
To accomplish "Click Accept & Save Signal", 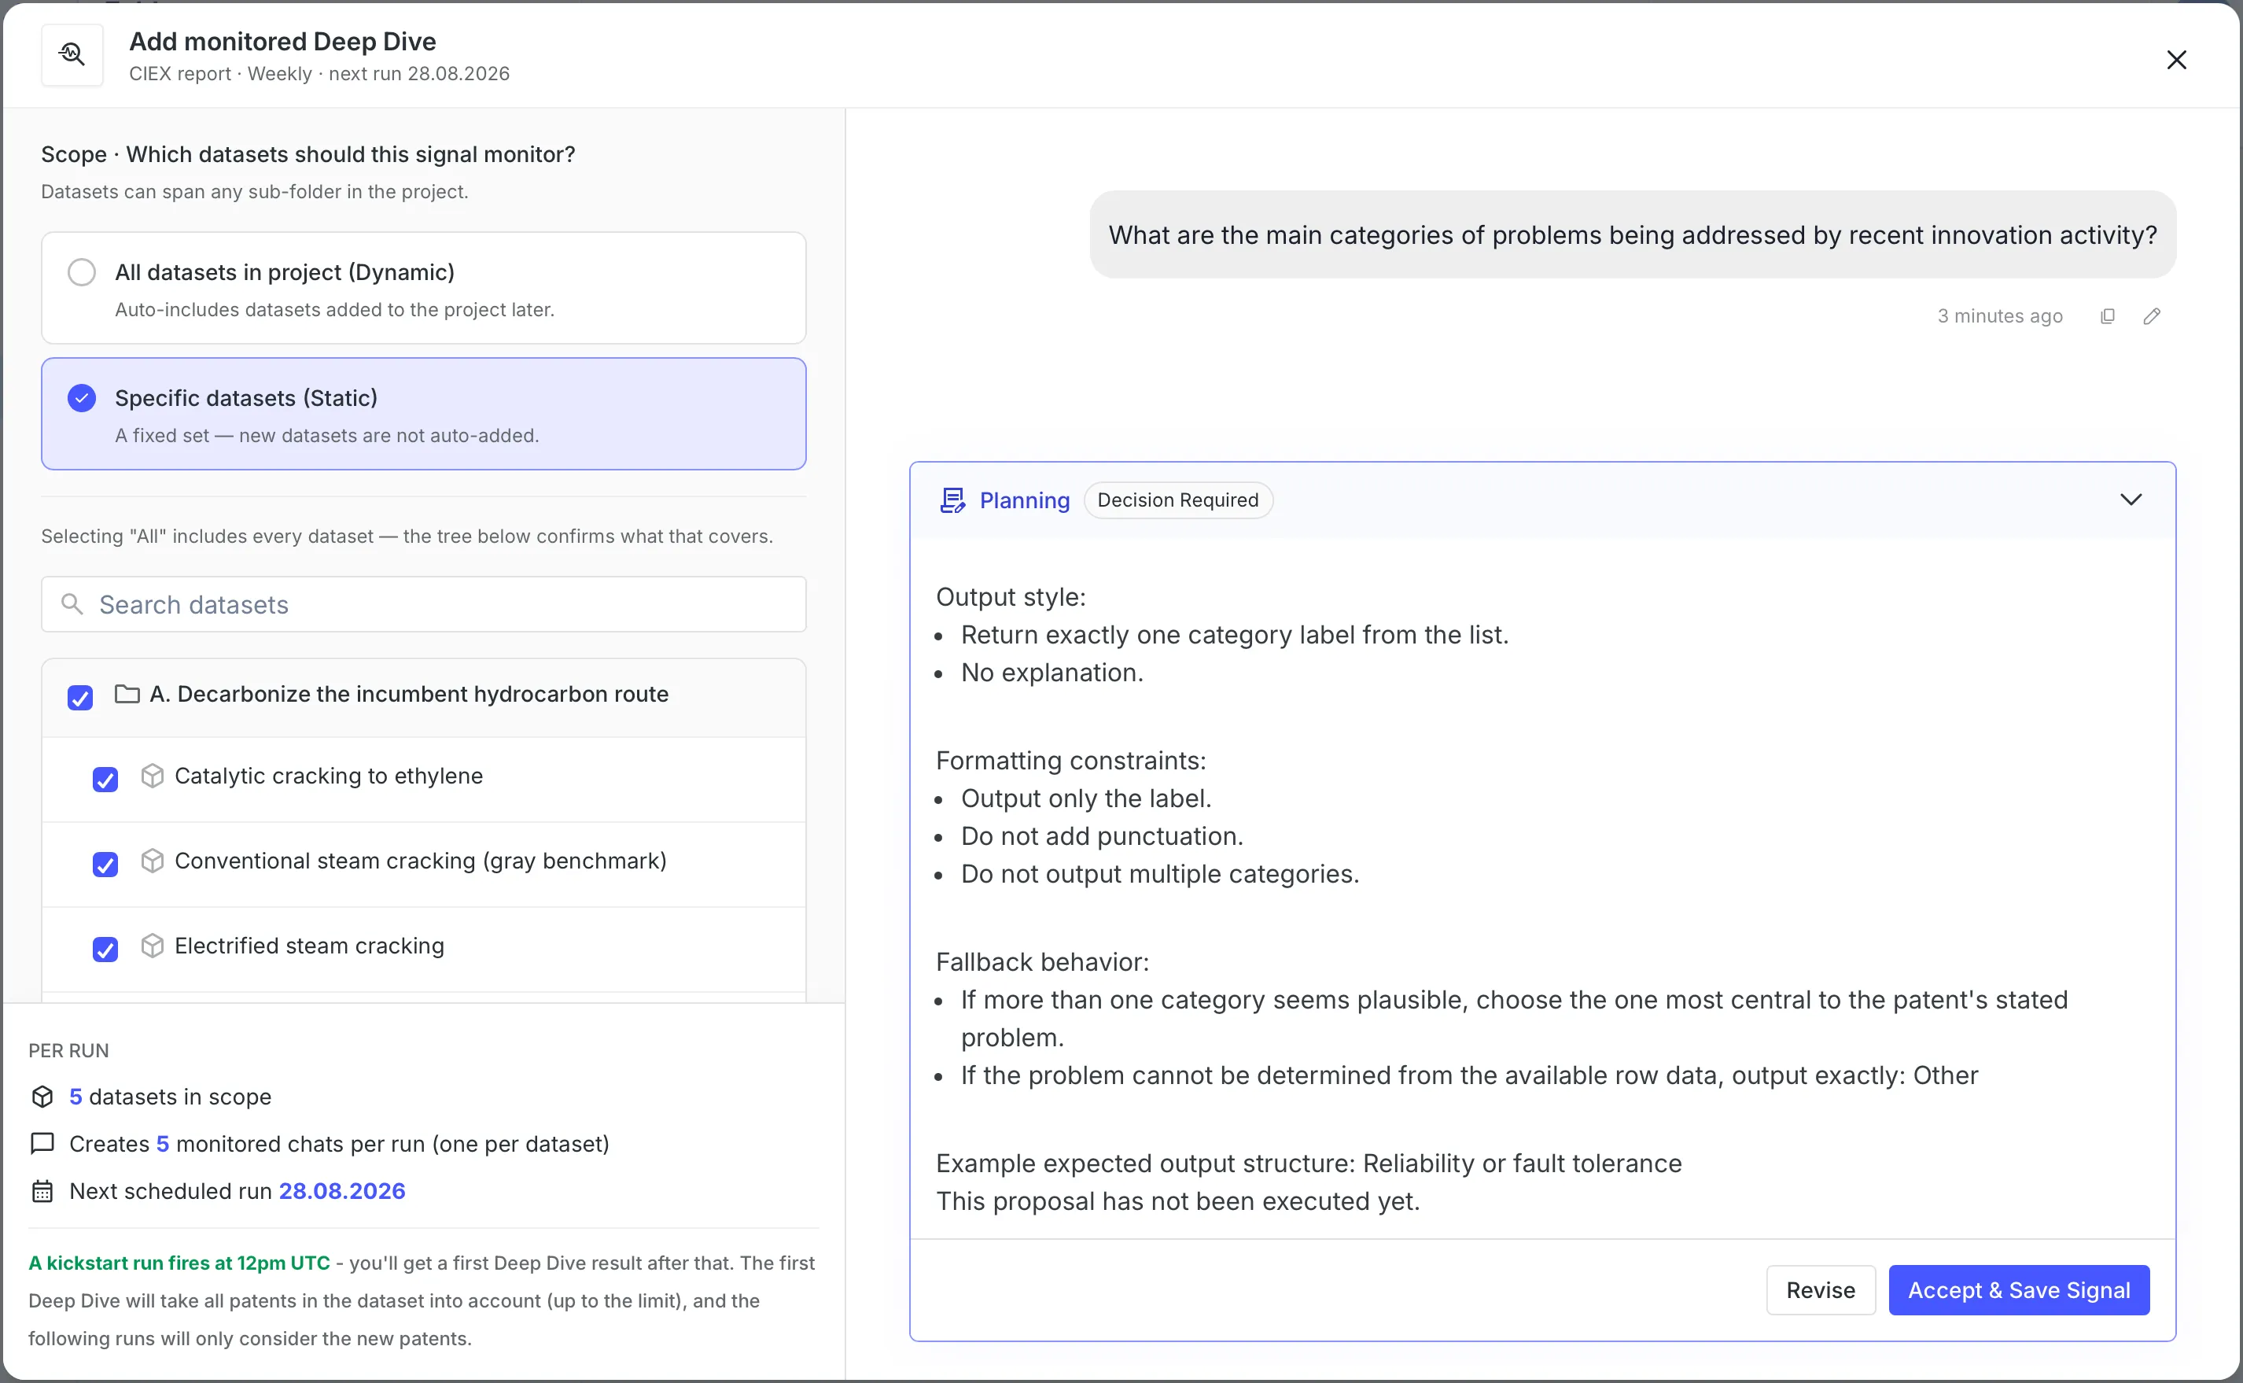I will [2019, 1289].
